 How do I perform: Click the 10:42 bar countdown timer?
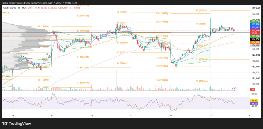point(255,33)
